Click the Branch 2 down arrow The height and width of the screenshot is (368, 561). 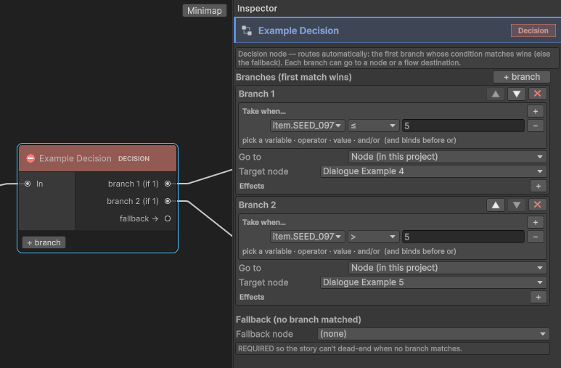coord(516,205)
